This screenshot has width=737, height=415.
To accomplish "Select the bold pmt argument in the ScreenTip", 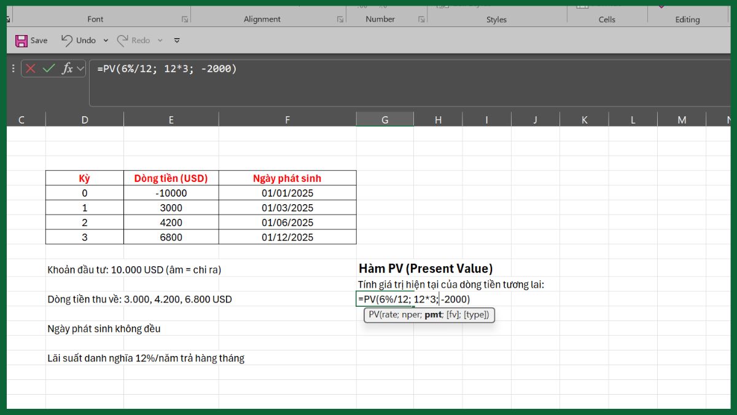I will [433, 315].
